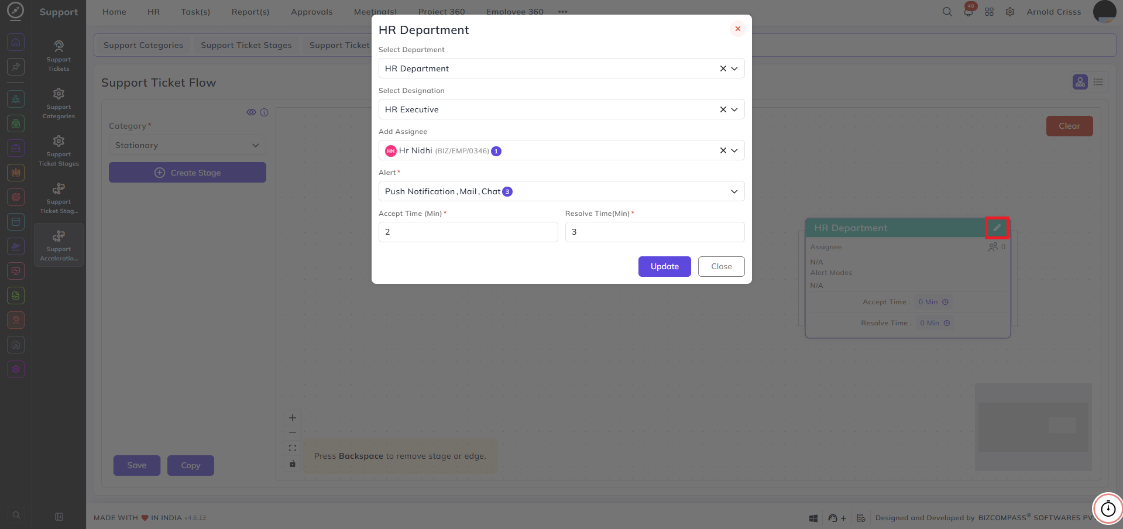Click the timer icon at bottom right

pos(1108,509)
